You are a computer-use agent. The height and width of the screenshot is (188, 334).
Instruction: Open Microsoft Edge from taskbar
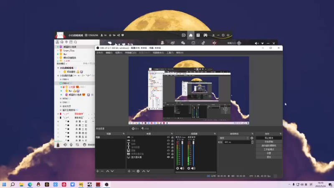(x=30, y=184)
